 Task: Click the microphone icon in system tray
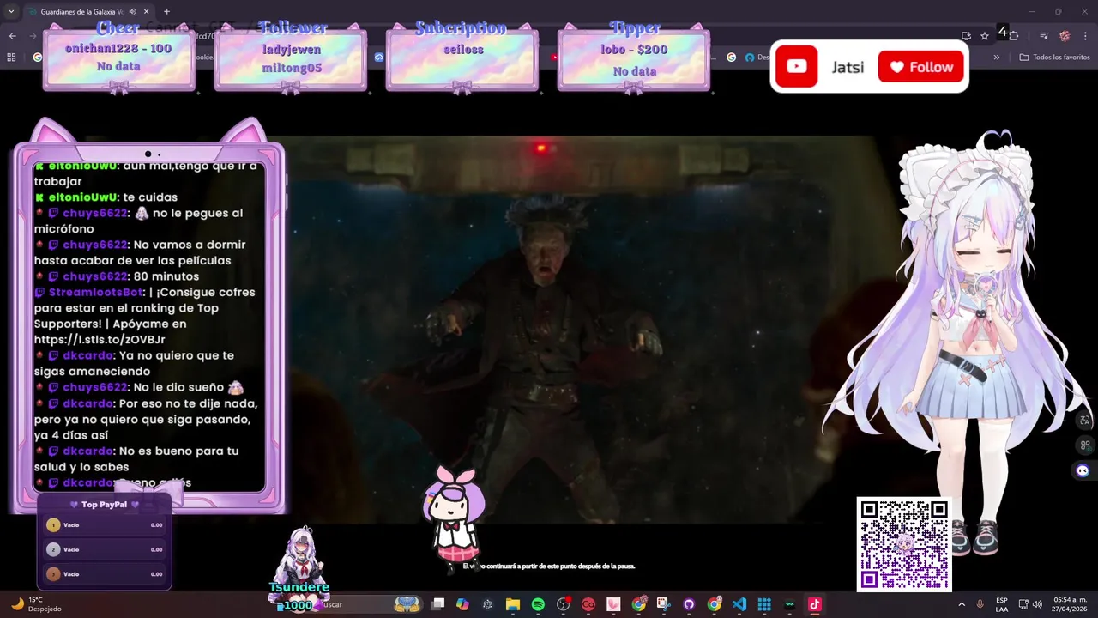click(980, 604)
